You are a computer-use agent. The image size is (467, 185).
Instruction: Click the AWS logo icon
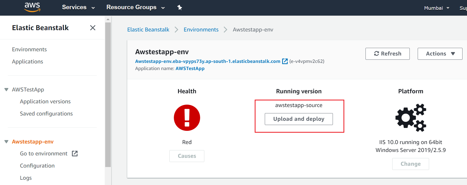[32, 7]
